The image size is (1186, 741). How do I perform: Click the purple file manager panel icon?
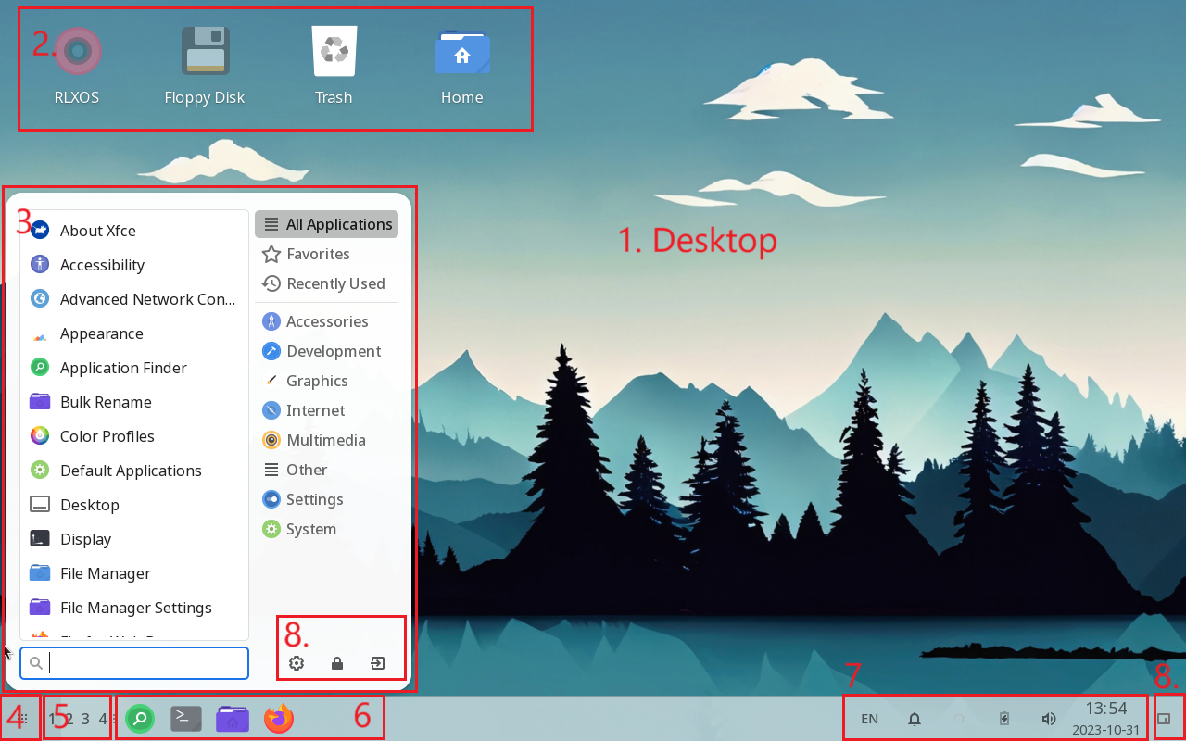pos(233,719)
